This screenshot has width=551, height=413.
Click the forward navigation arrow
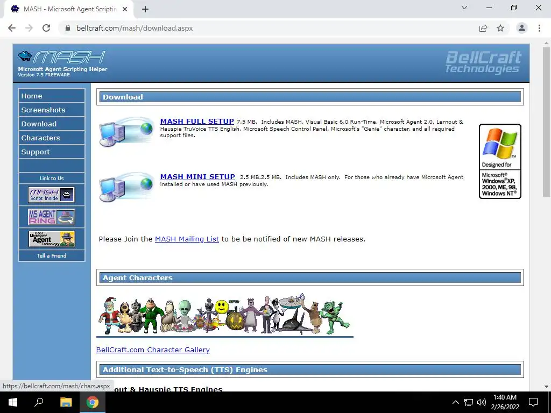tap(29, 28)
